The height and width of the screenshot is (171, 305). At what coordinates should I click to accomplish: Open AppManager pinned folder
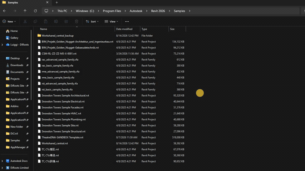16,147
